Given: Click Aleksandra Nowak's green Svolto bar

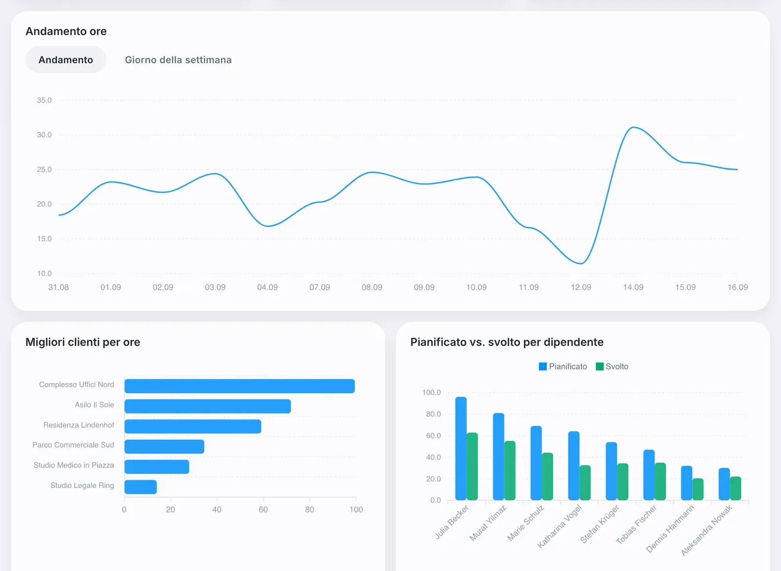Looking at the screenshot, I should 735,489.
